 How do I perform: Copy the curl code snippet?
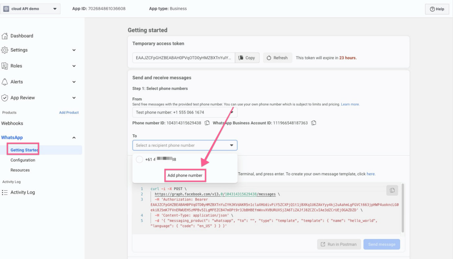click(392, 190)
